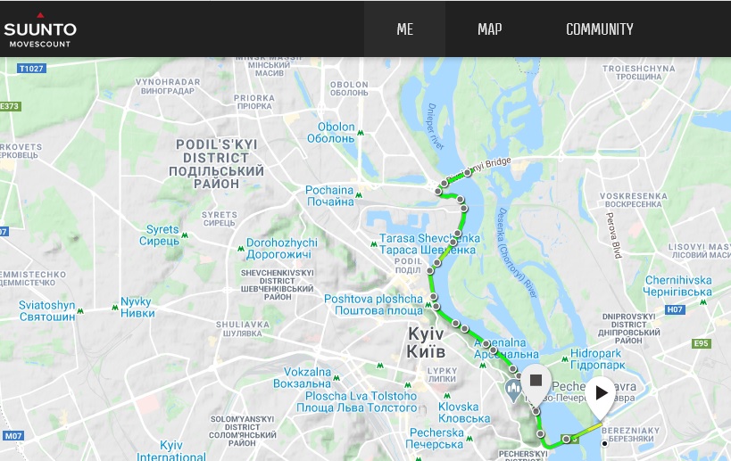Image resolution: width=731 pixels, height=461 pixels.
Task: Click the Obolon metro station icon
Action: coord(361,133)
